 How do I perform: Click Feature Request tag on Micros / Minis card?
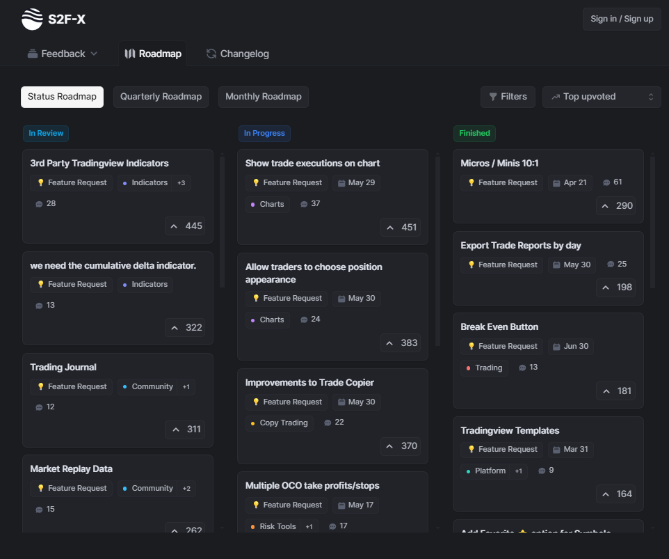(502, 183)
